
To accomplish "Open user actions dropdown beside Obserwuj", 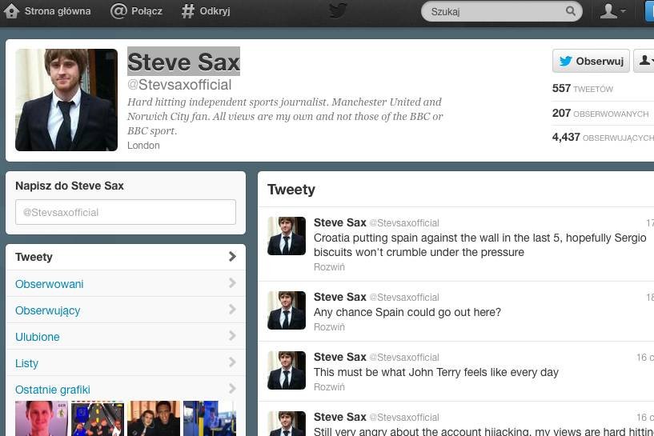I will 644,61.
